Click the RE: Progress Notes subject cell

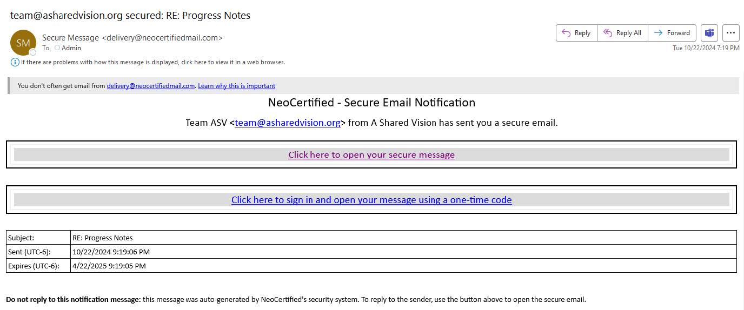click(x=103, y=238)
